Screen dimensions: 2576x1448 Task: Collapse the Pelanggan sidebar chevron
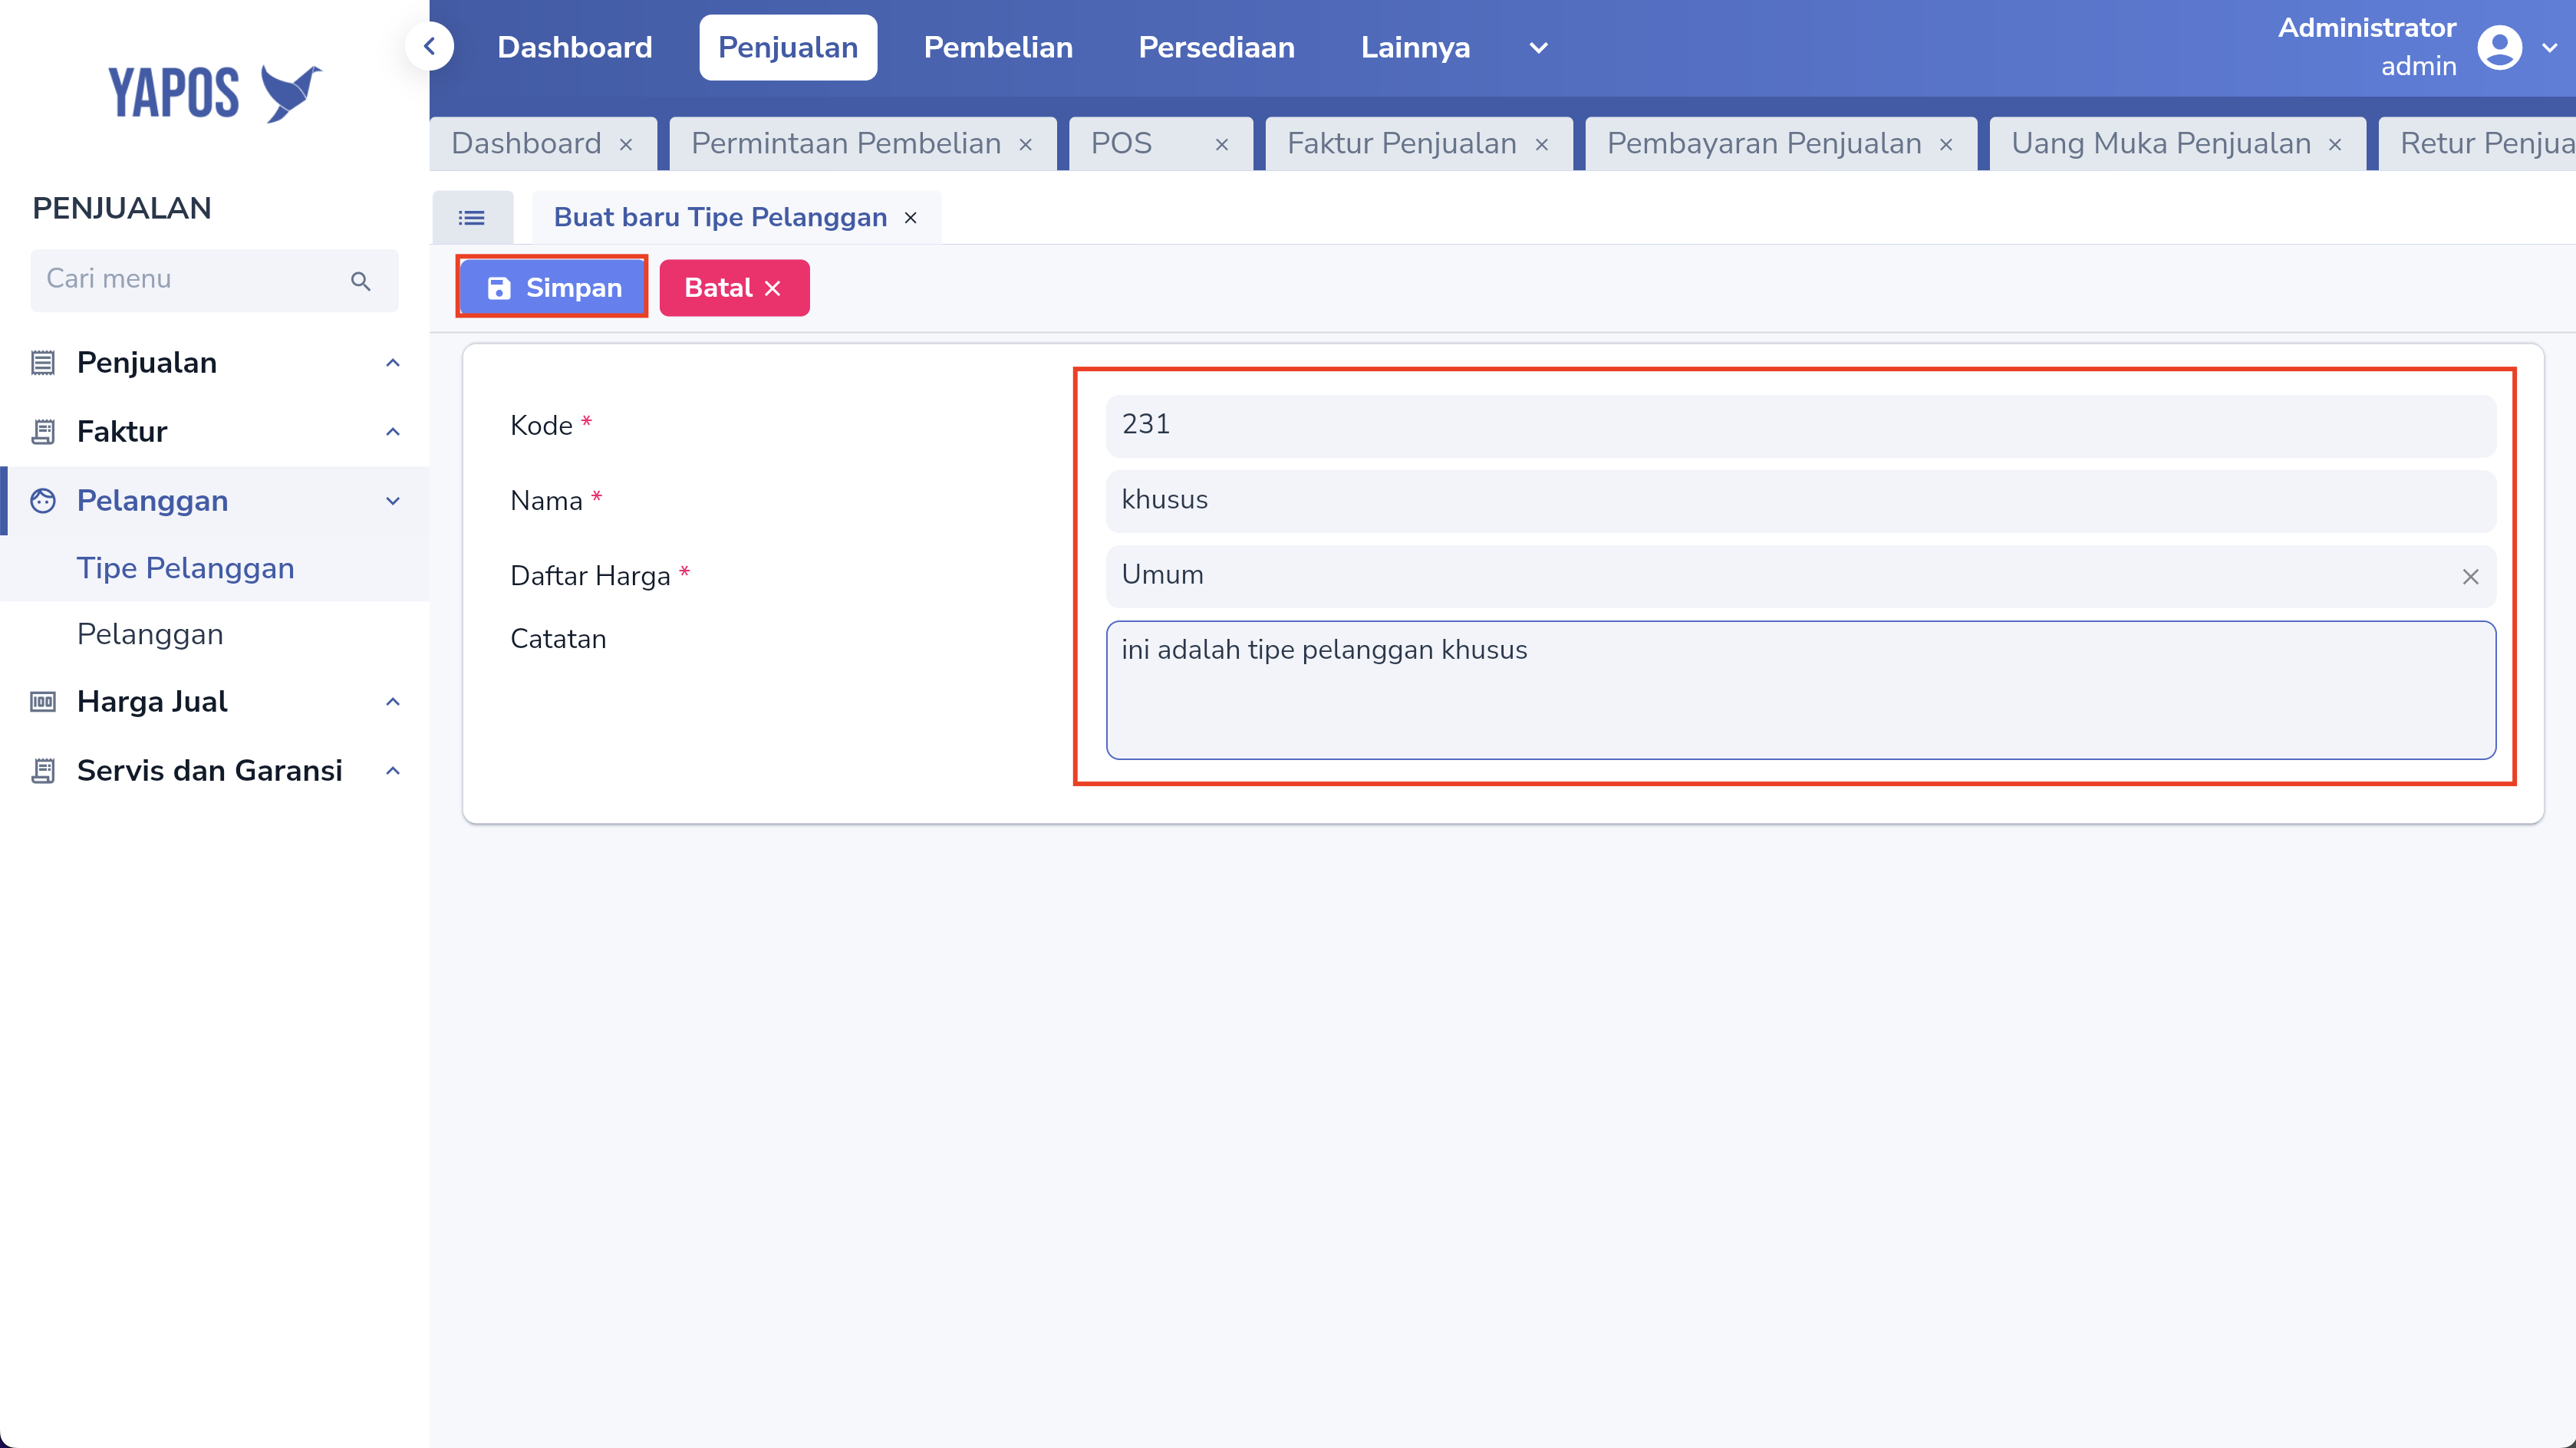(x=393, y=500)
